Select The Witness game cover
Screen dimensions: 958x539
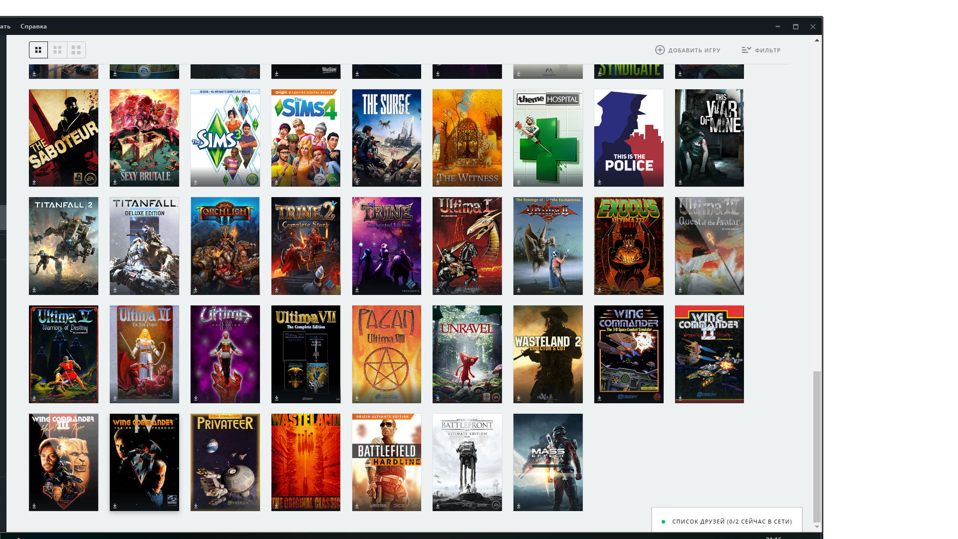click(467, 138)
